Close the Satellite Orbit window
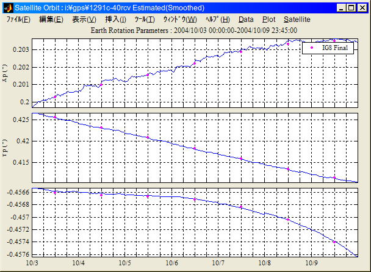 pos(363,8)
